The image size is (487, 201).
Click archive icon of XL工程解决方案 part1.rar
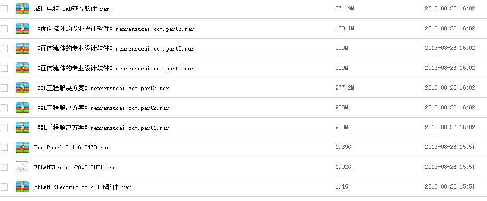click(22, 127)
